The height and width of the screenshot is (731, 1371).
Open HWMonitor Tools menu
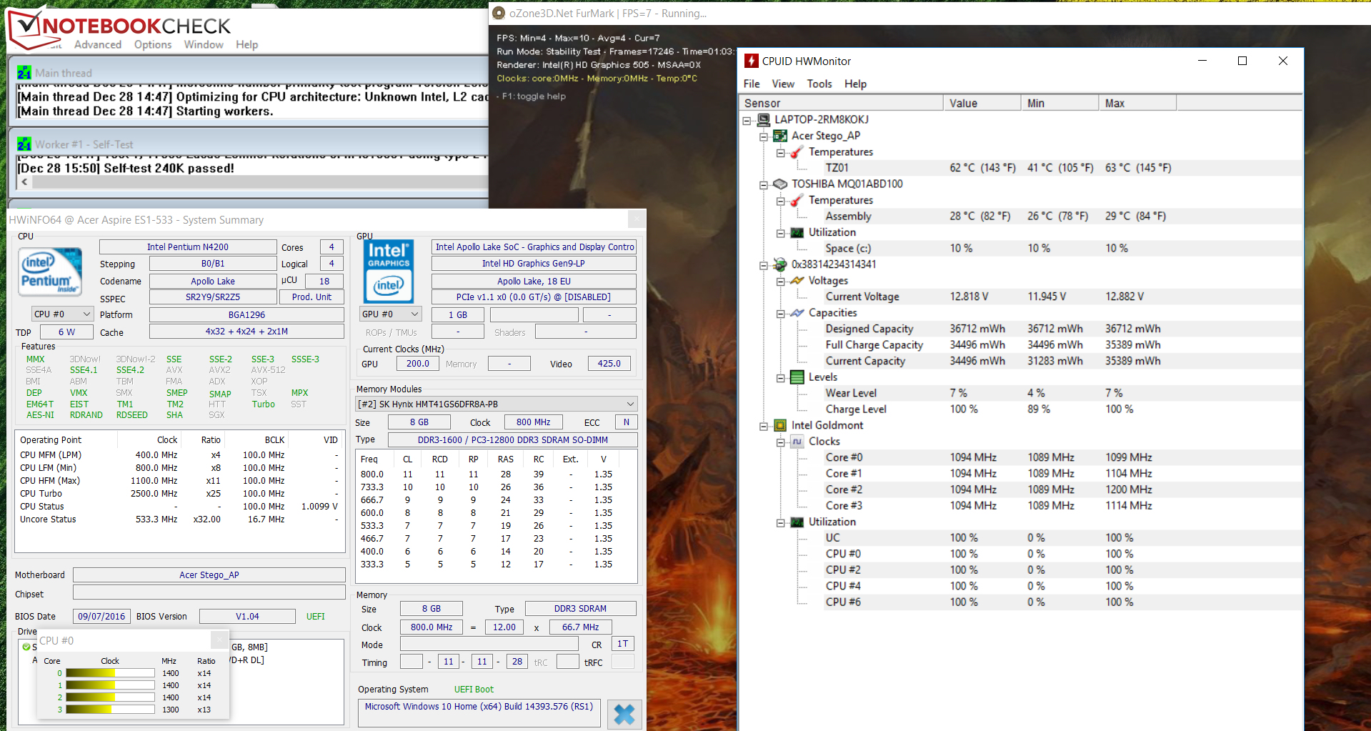(819, 84)
